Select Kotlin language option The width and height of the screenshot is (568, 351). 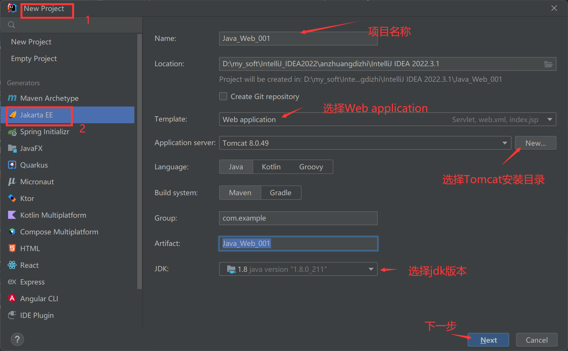tap(271, 167)
